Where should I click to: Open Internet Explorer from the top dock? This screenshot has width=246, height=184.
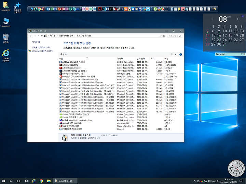click(36, 9)
